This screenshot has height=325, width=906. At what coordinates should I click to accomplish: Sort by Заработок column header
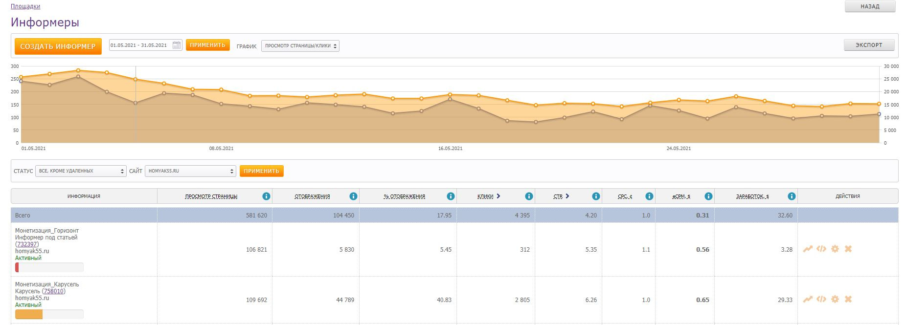[x=752, y=196]
